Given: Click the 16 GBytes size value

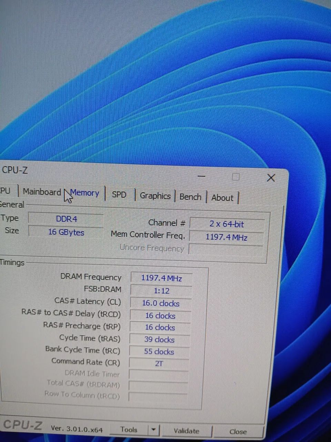Looking at the screenshot, I should (66, 232).
